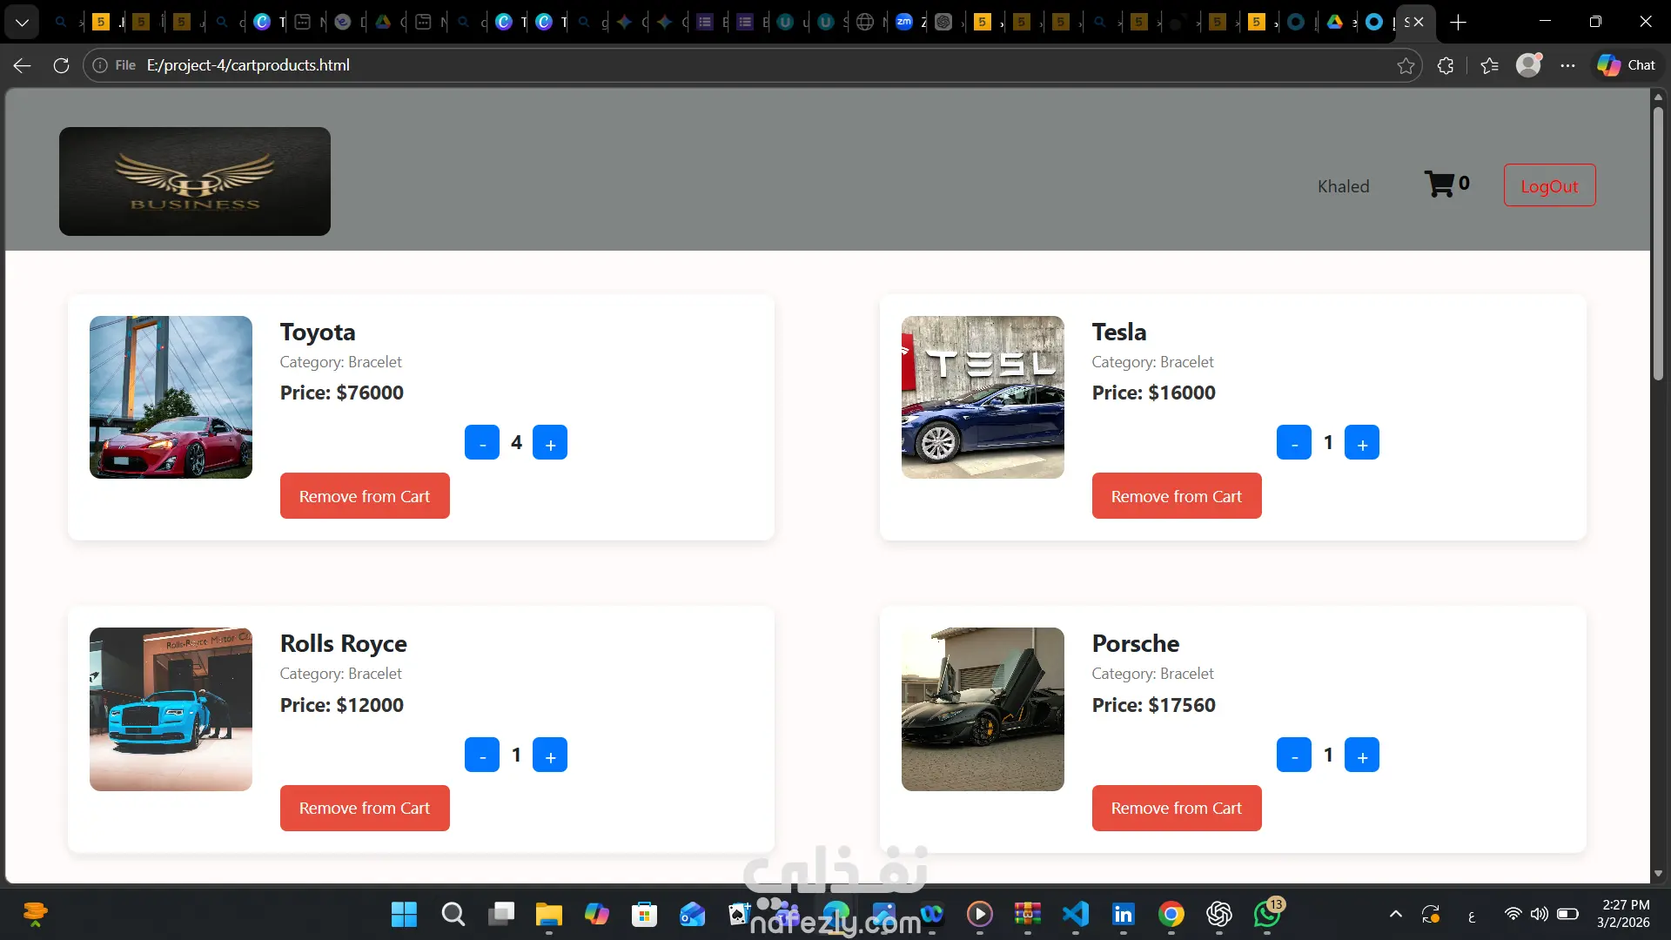Increase the Toyota quantity with the plus button
This screenshot has height=940, width=1671.
[550, 443]
